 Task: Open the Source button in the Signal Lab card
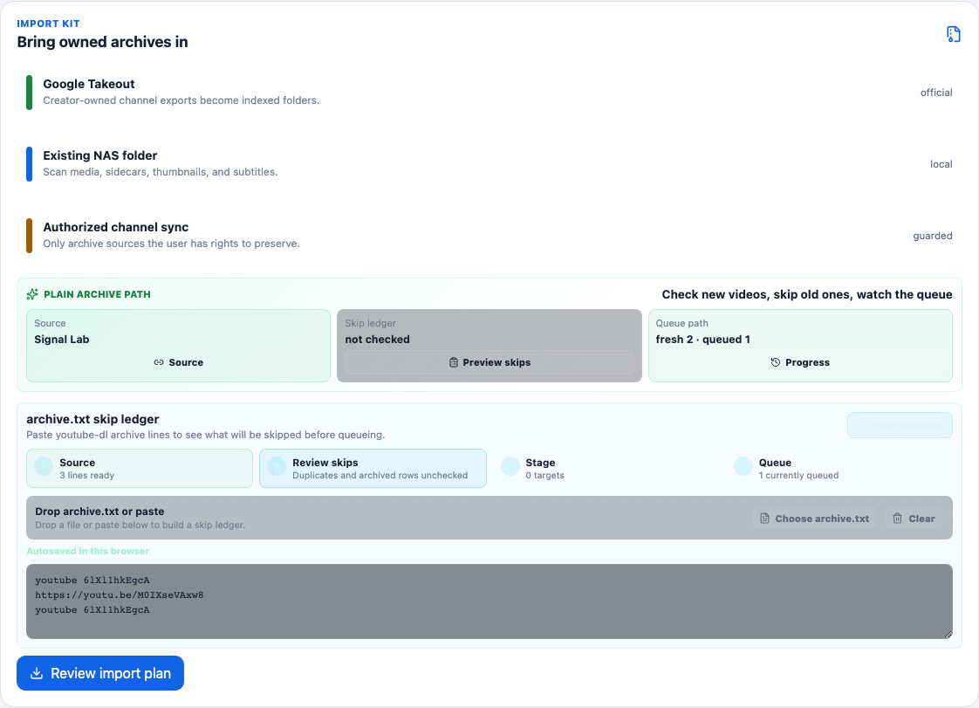tap(179, 362)
